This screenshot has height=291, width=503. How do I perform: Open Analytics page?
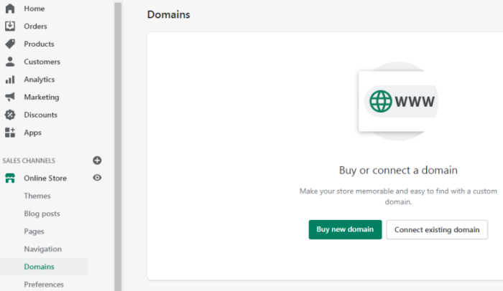39,80
